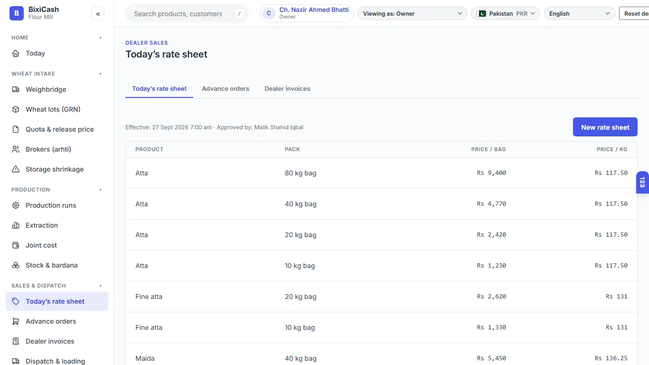Switch to the Advance orders tab
The height and width of the screenshot is (365, 649).
226,89
